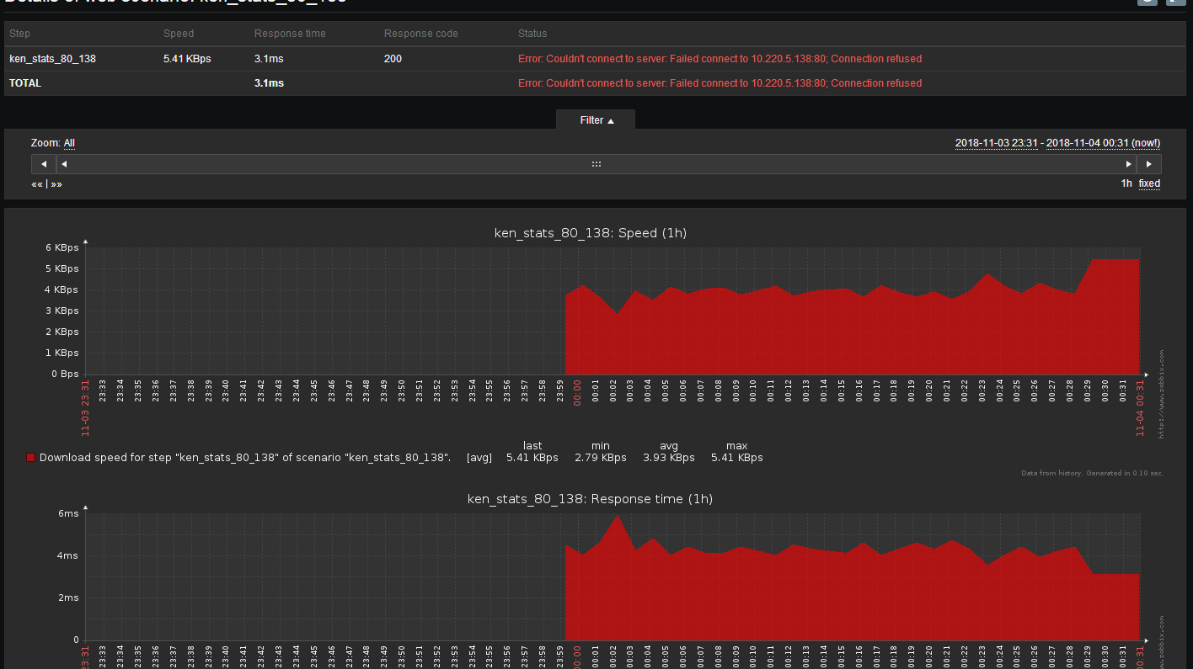1193x669 pixels.
Task: Select the ken_stats_80_138 step cell
Action: [x=52, y=59]
